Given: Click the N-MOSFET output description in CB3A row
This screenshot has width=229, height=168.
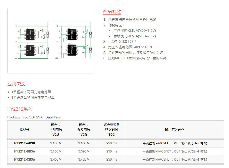Looking at the screenshot, I should click(175, 160).
